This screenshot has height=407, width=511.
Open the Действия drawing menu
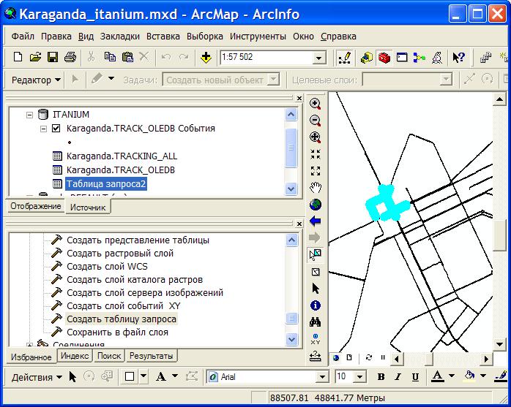(x=37, y=377)
